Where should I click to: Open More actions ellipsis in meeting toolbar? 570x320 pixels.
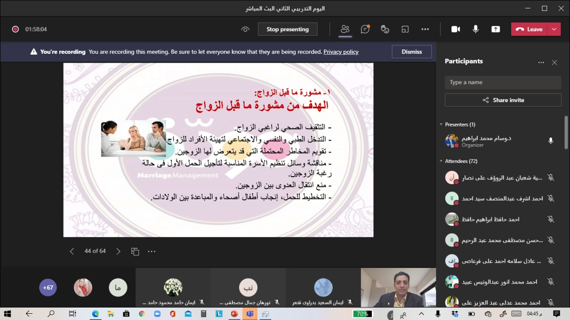(x=425, y=29)
